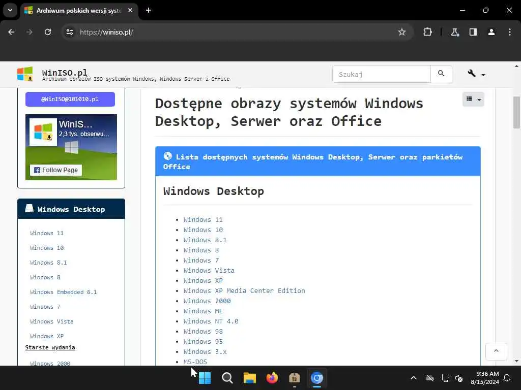Click the WinISO.pl logo image

pyautogui.click(x=25, y=74)
